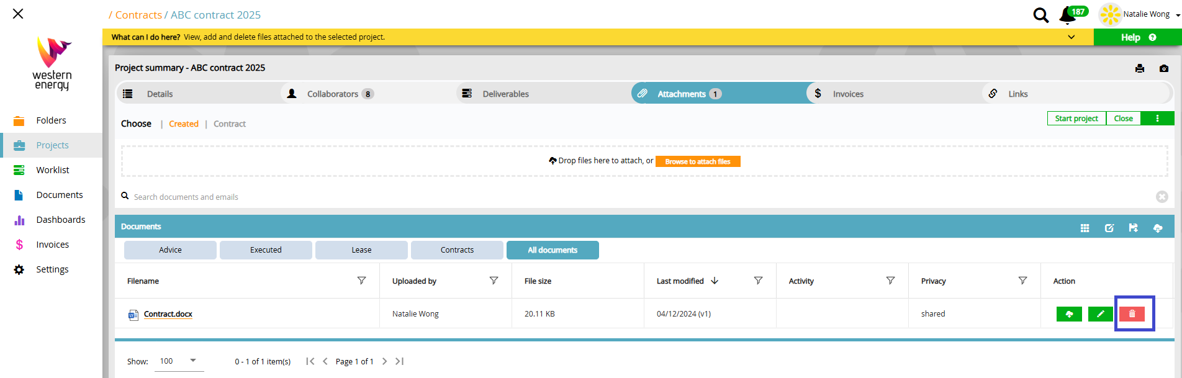Take a snapshot with the camera icon

click(1164, 68)
